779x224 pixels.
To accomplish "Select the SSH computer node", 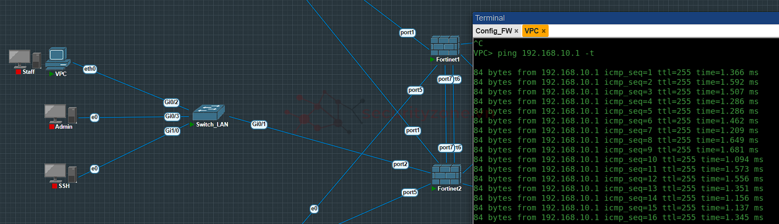I will point(61,173).
